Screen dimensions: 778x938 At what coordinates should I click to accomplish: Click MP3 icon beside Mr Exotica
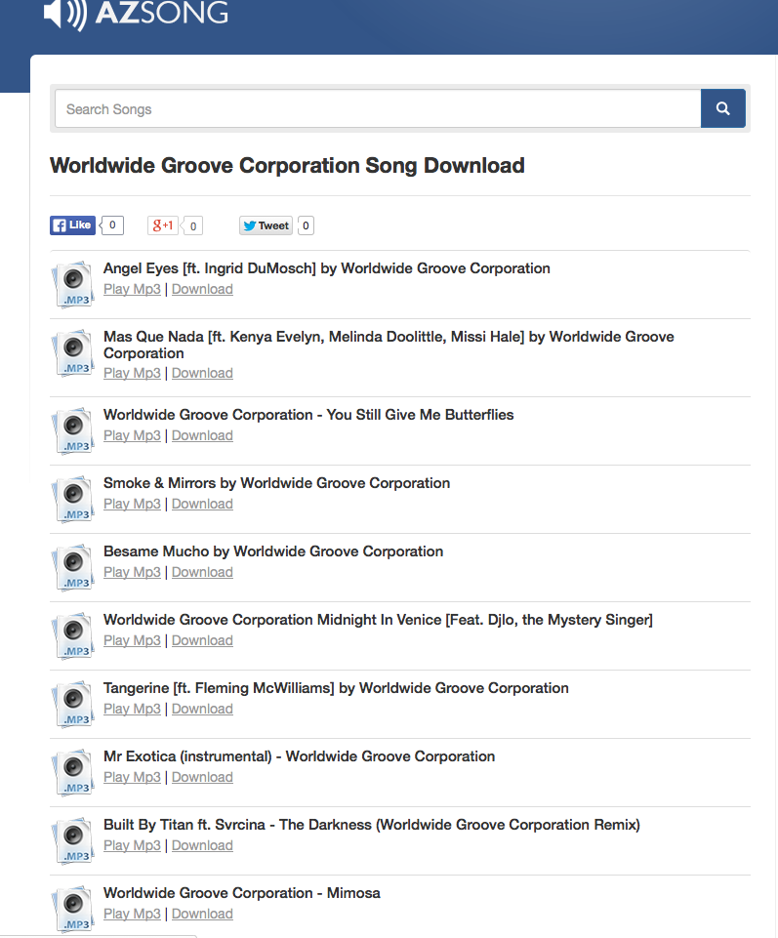click(x=73, y=772)
